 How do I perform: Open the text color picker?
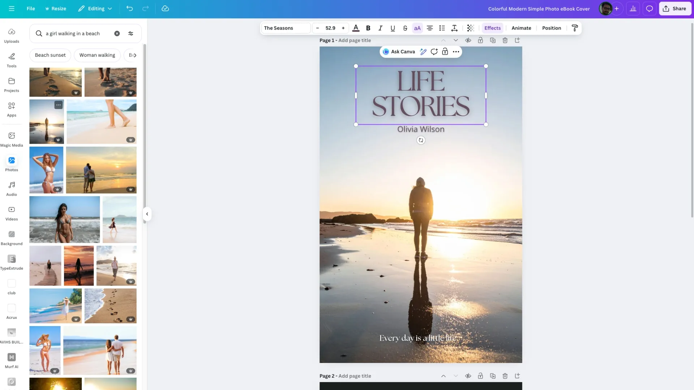tap(356, 28)
